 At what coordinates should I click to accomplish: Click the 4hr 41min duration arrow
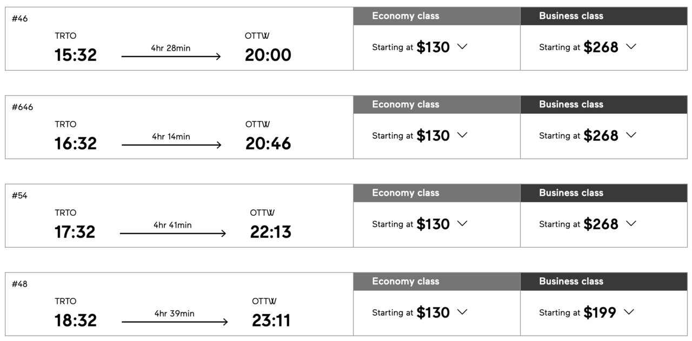172,233
